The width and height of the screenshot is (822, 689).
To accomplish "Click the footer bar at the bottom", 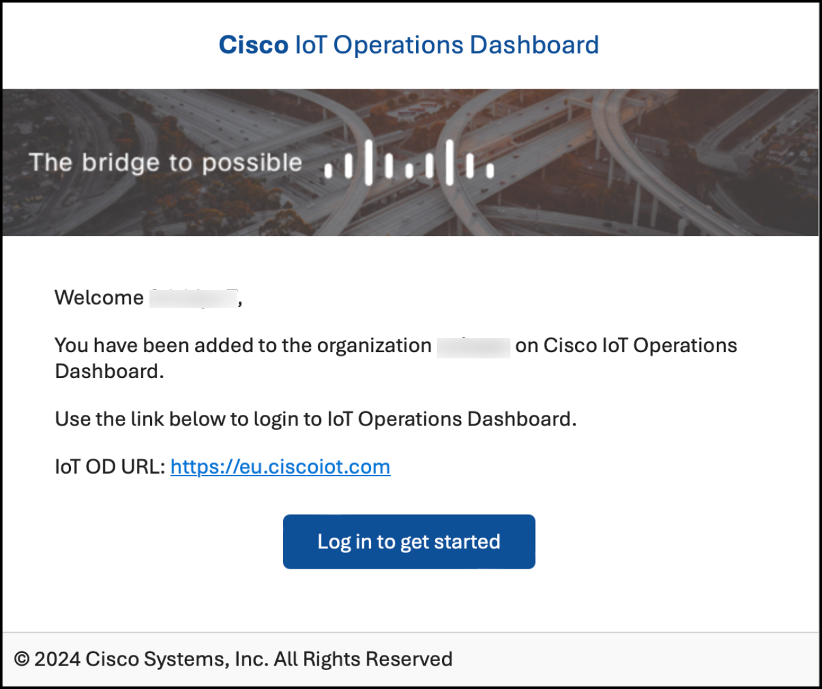I will click(411, 659).
